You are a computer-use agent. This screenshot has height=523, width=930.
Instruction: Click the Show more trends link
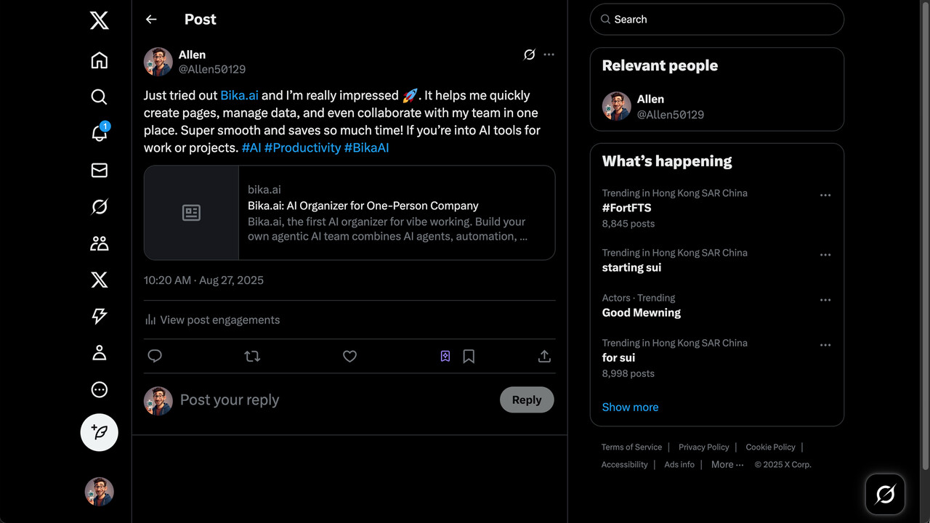point(630,407)
